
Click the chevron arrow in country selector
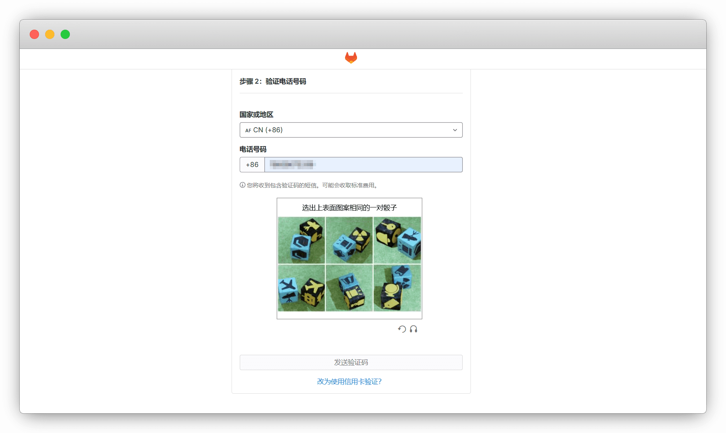[455, 130]
